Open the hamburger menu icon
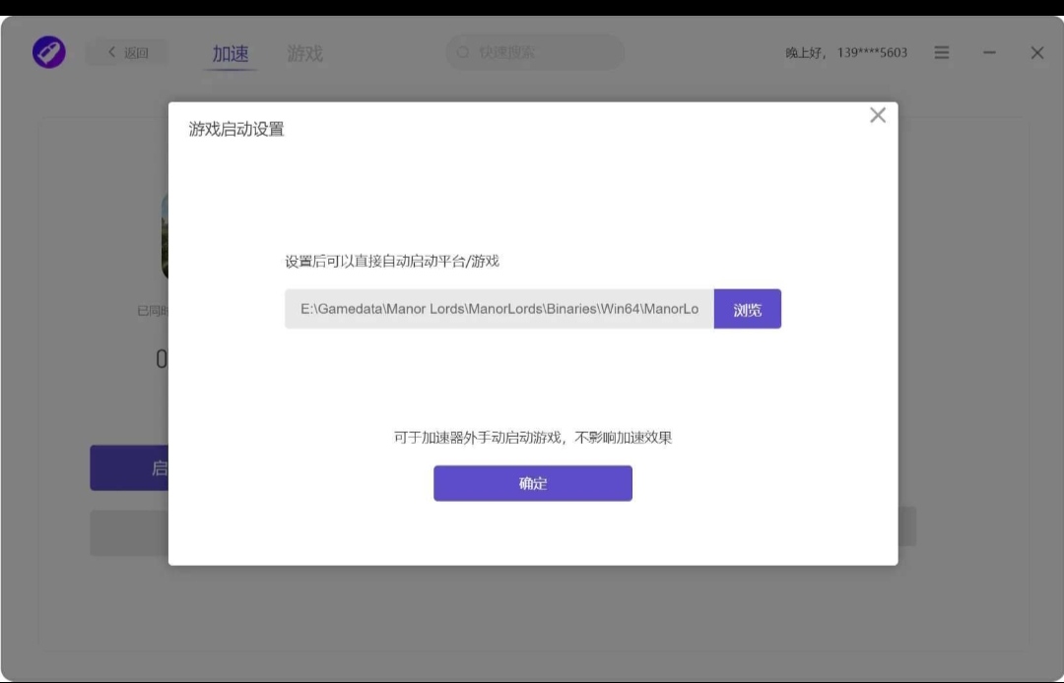1064x683 pixels. click(x=942, y=53)
